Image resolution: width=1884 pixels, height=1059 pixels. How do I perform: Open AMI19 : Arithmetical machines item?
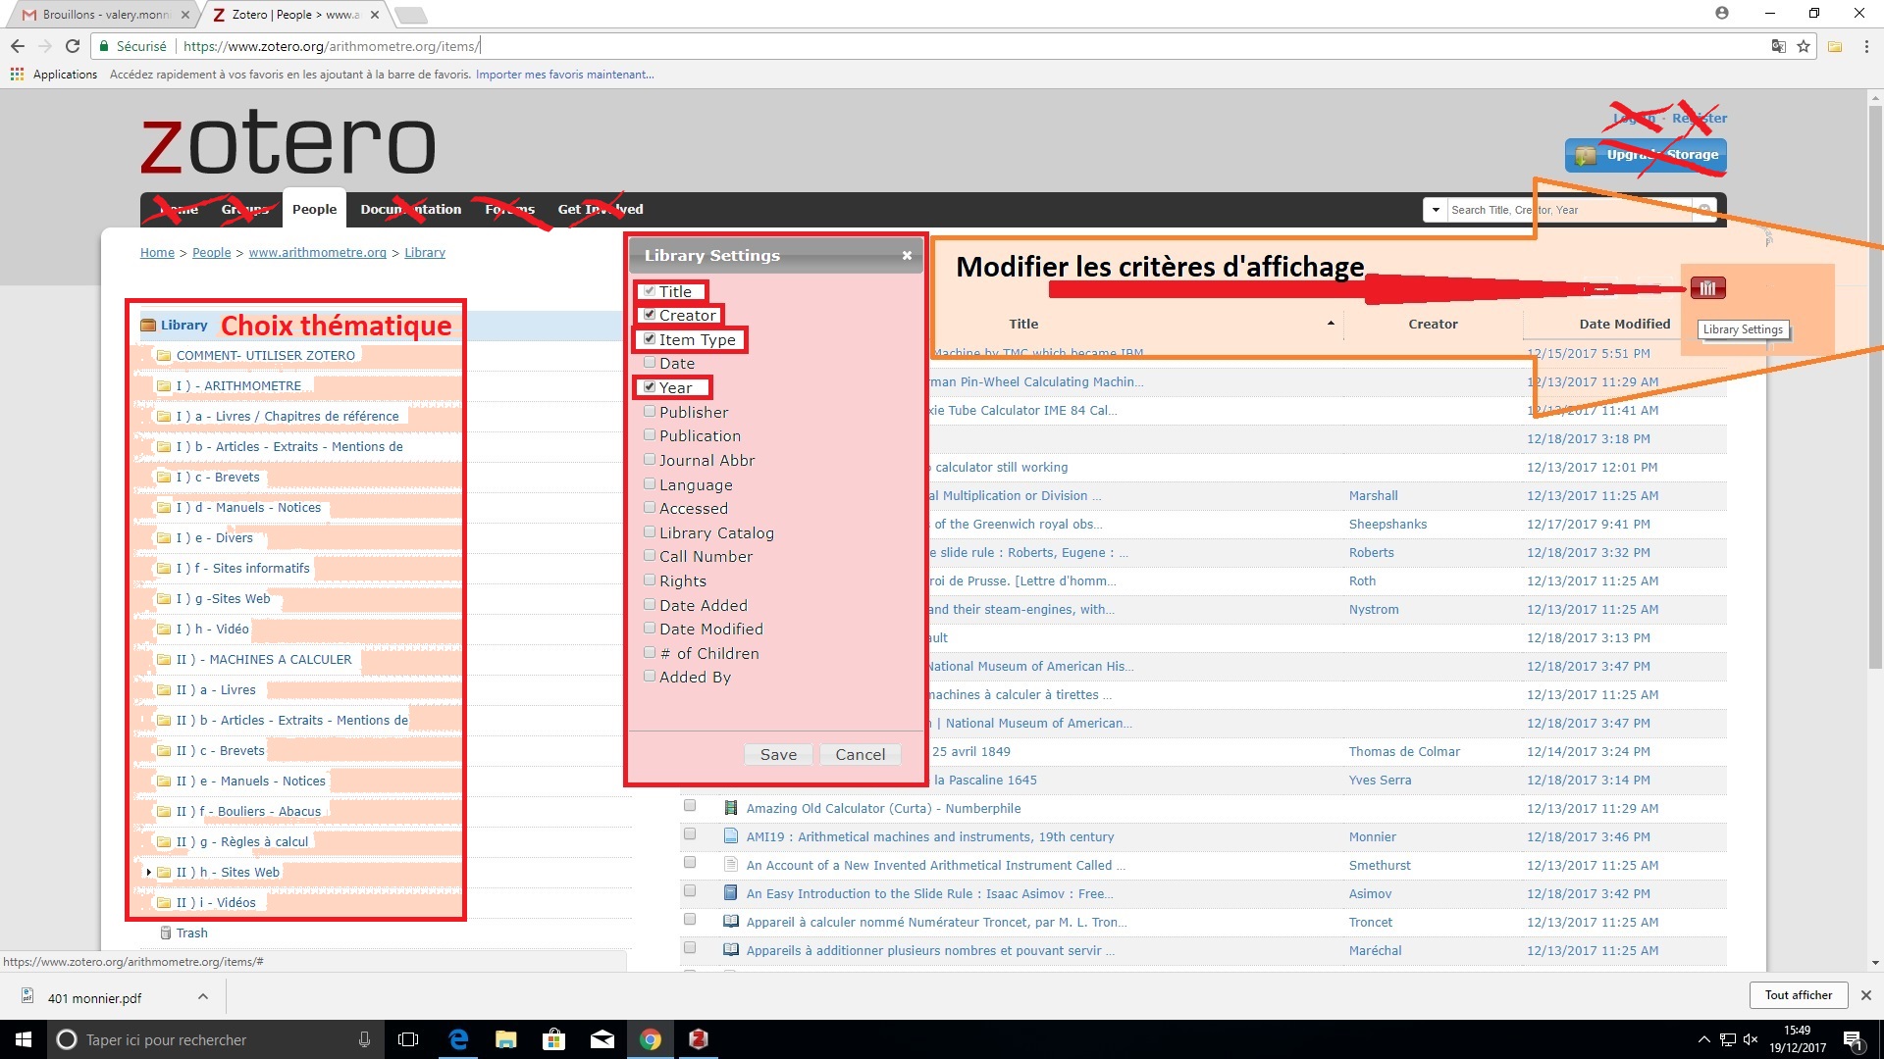[x=929, y=836]
